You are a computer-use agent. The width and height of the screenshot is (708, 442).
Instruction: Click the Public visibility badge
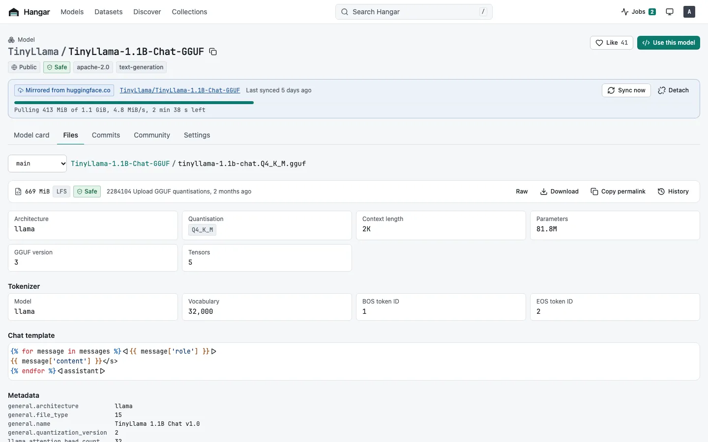tap(24, 67)
